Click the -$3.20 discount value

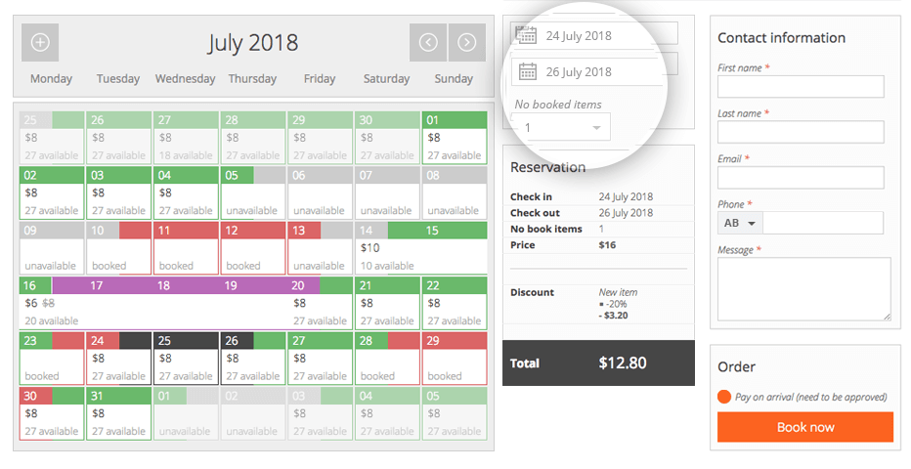(x=613, y=316)
